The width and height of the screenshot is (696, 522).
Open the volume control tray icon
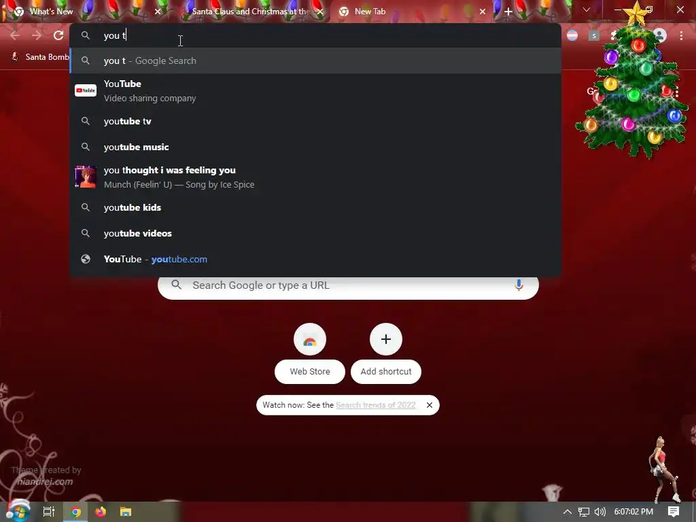(x=599, y=512)
